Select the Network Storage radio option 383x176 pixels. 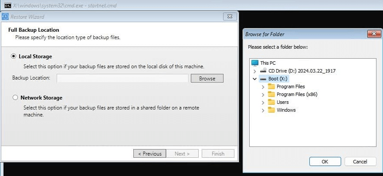15,98
